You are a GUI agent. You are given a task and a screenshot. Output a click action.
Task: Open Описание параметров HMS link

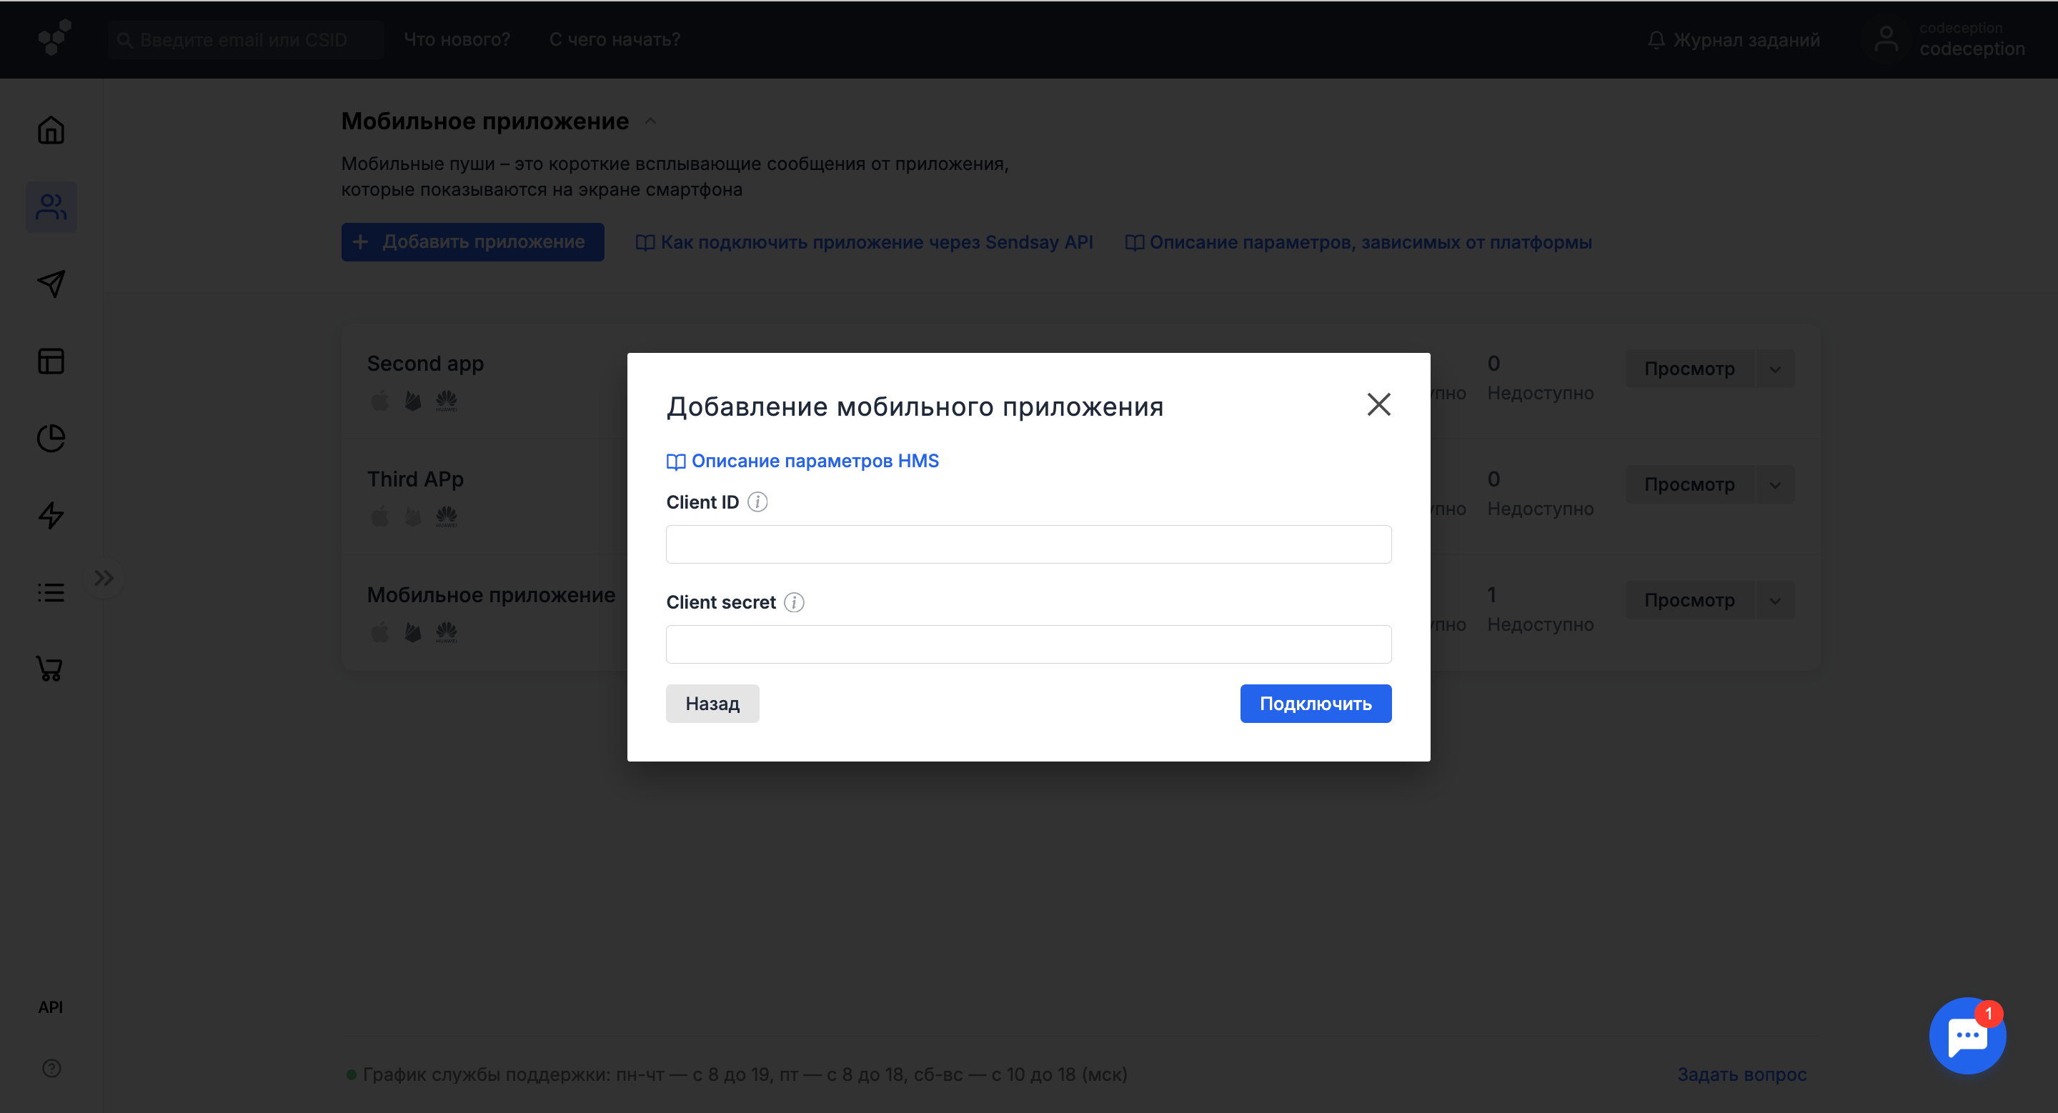pos(814,461)
